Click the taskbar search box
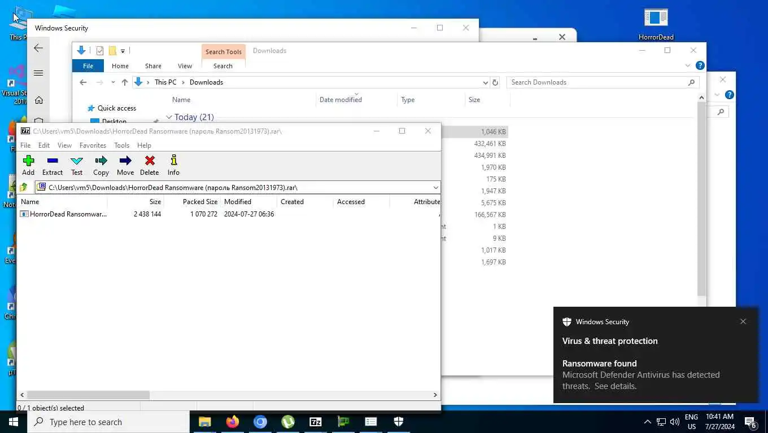The width and height of the screenshot is (768, 433). 108,422
